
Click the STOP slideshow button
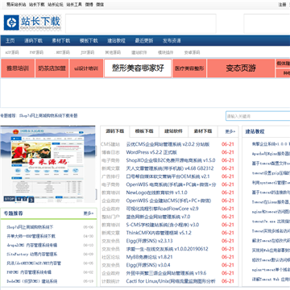(10, 199)
